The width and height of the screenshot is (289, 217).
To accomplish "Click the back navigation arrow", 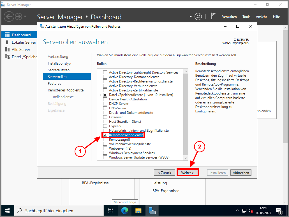I will [9, 16].
